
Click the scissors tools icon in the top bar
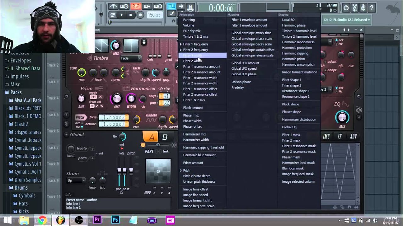tap(355, 8)
